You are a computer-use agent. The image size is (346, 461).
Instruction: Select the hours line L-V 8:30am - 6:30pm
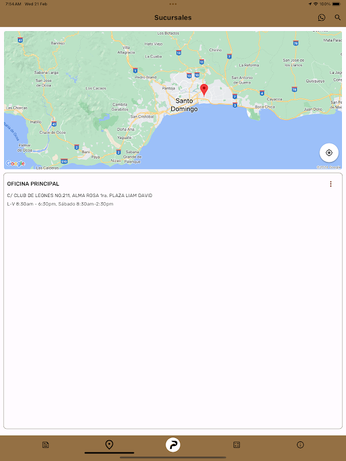point(61,204)
